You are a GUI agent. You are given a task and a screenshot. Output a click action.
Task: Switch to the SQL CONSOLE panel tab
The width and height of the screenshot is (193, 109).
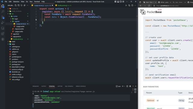click(x=69, y=86)
